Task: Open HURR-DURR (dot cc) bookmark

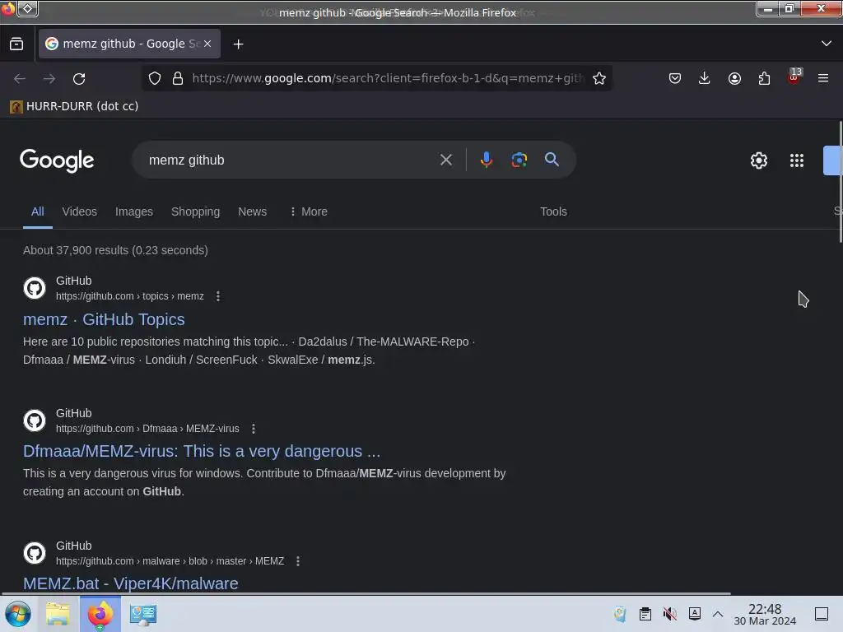Action: tap(74, 106)
